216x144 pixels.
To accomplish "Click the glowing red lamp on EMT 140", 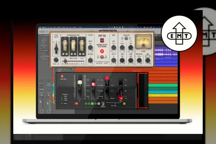I will (102, 51).
